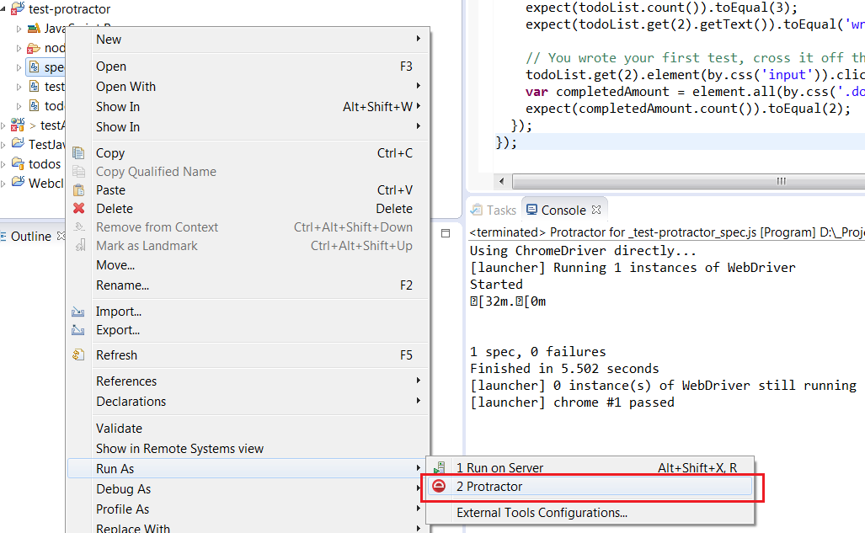Open External Tools Configurations...

(542, 512)
